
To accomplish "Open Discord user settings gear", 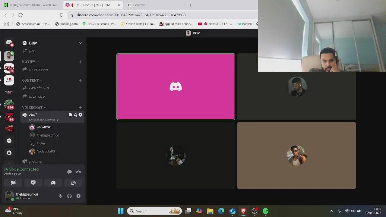I will pos(78,196).
